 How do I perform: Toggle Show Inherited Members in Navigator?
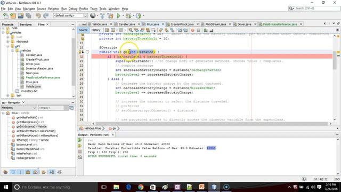click(6, 172)
